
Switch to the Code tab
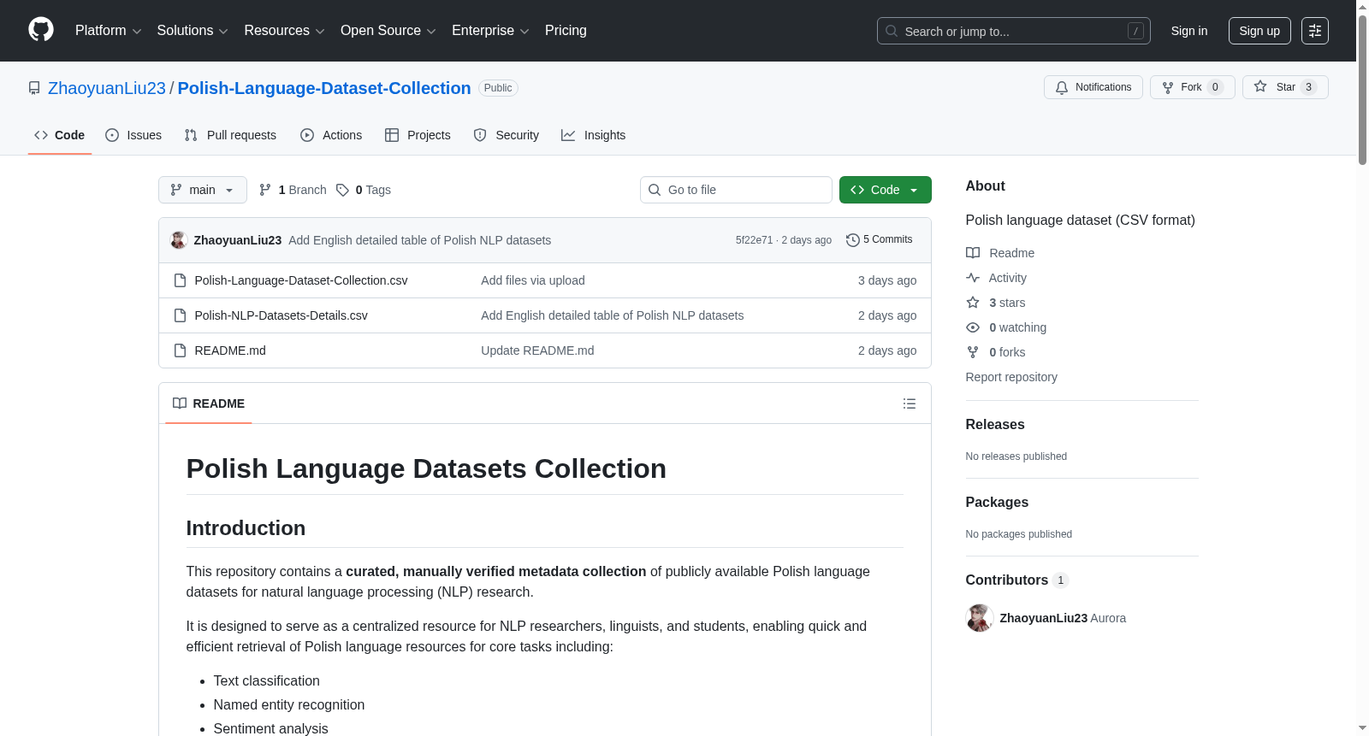[60, 135]
